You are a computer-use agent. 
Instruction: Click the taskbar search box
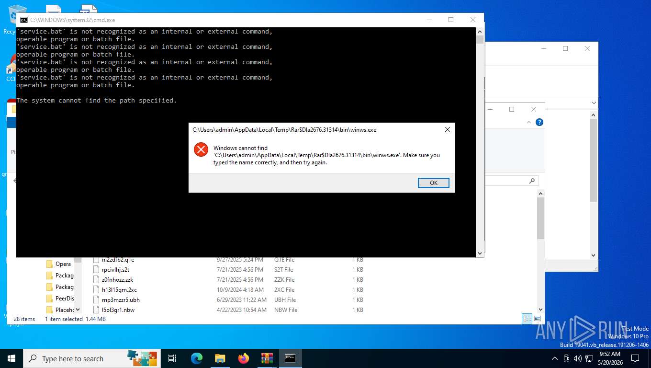(91, 358)
